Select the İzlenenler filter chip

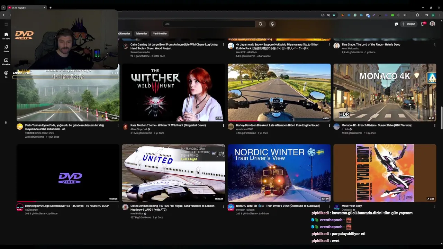(142, 34)
